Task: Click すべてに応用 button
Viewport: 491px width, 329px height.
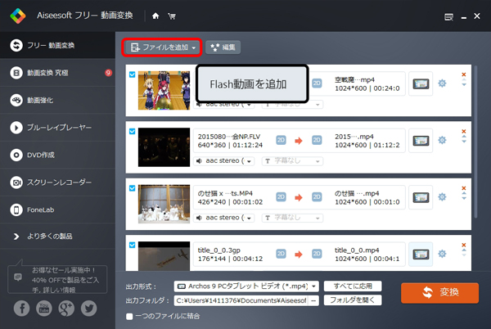Action: tap(353, 286)
